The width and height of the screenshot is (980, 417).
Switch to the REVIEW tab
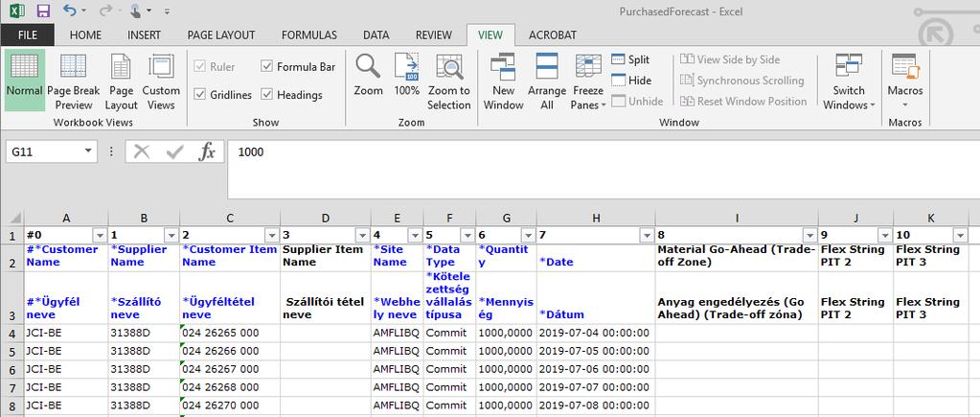pyautogui.click(x=434, y=35)
